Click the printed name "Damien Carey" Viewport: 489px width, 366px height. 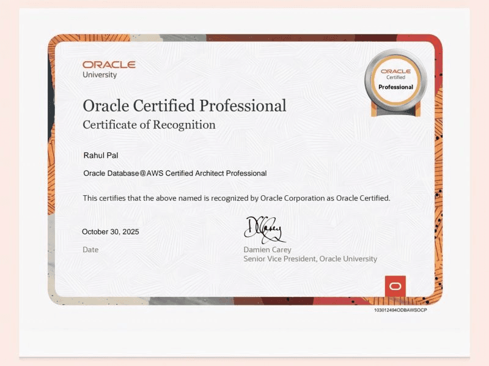tap(267, 250)
